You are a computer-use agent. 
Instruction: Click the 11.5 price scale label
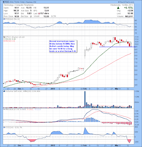[x=137, y=37]
